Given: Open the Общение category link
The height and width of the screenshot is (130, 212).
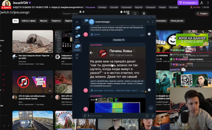Looking at the screenshot, I should coord(90,7).
